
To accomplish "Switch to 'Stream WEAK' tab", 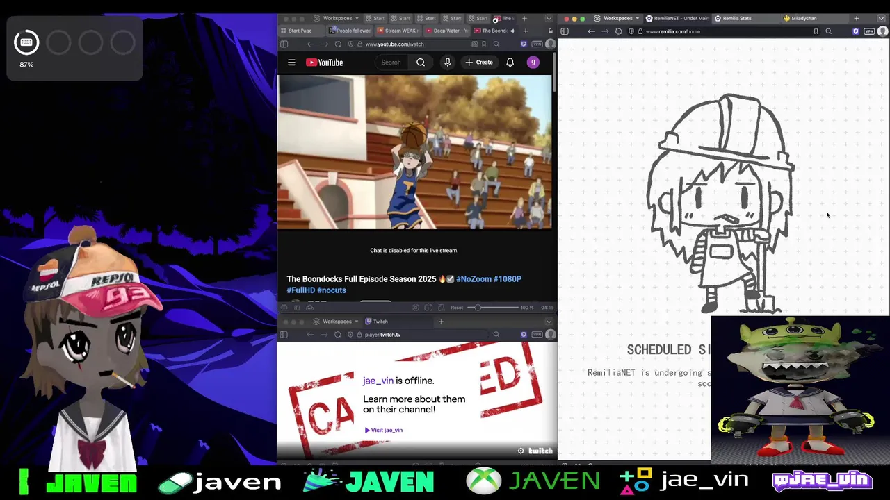I will 398,31.
